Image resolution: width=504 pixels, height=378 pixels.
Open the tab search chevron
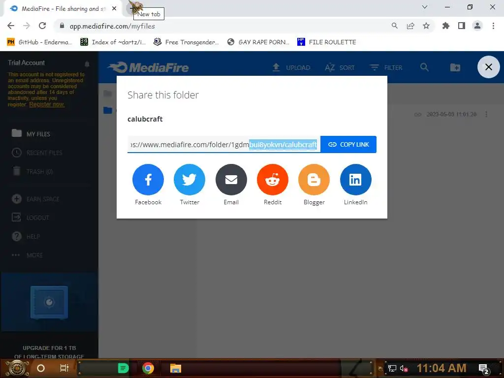pos(425,7)
